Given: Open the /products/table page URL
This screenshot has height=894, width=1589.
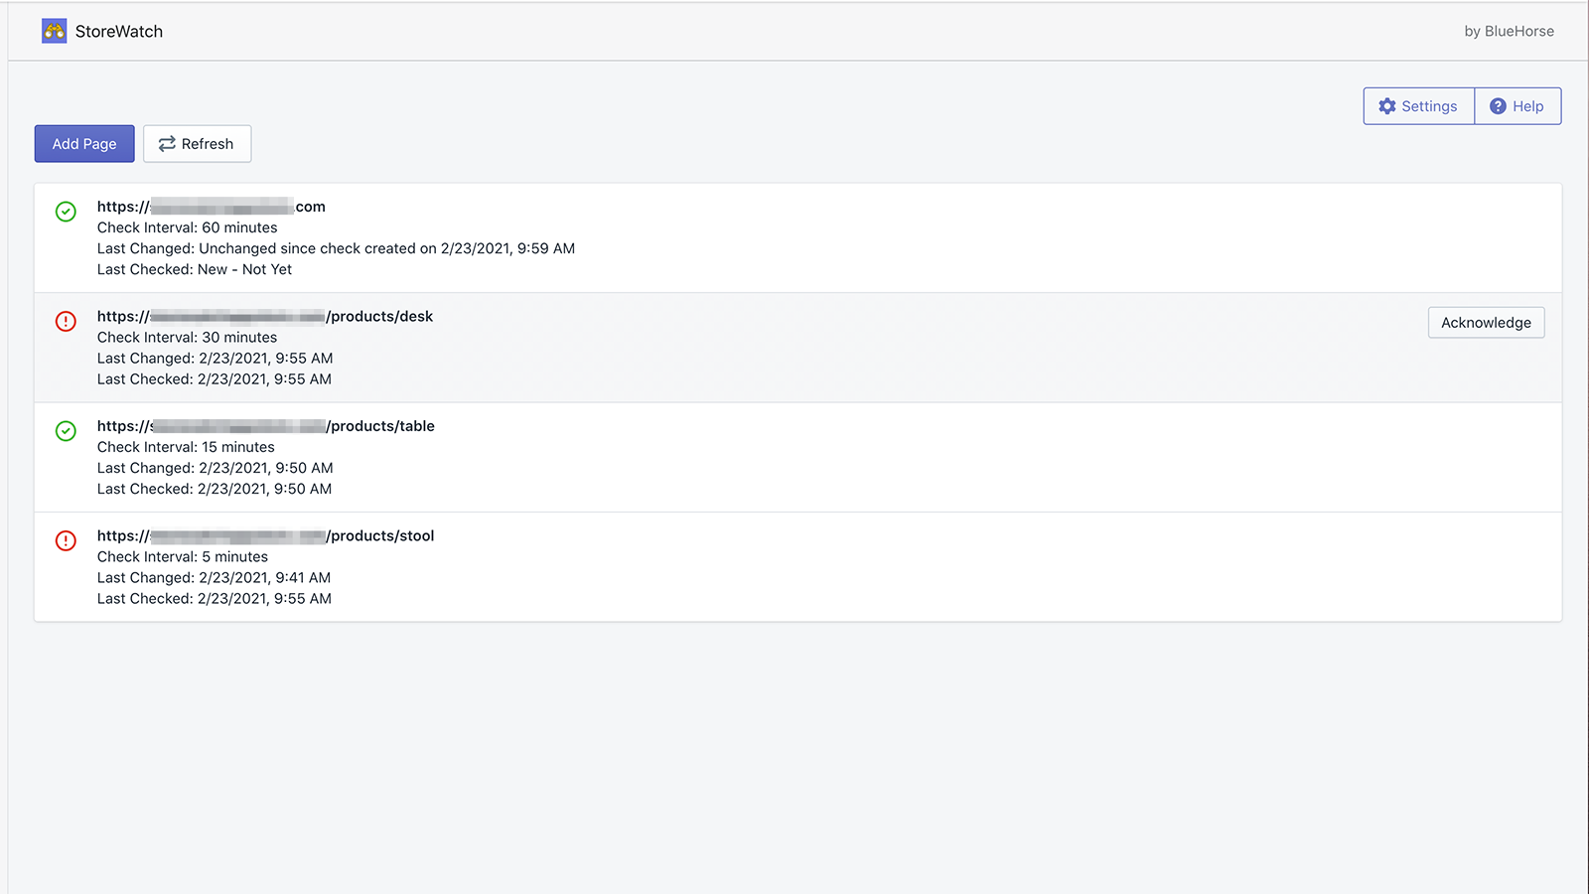Looking at the screenshot, I should 266,426.
